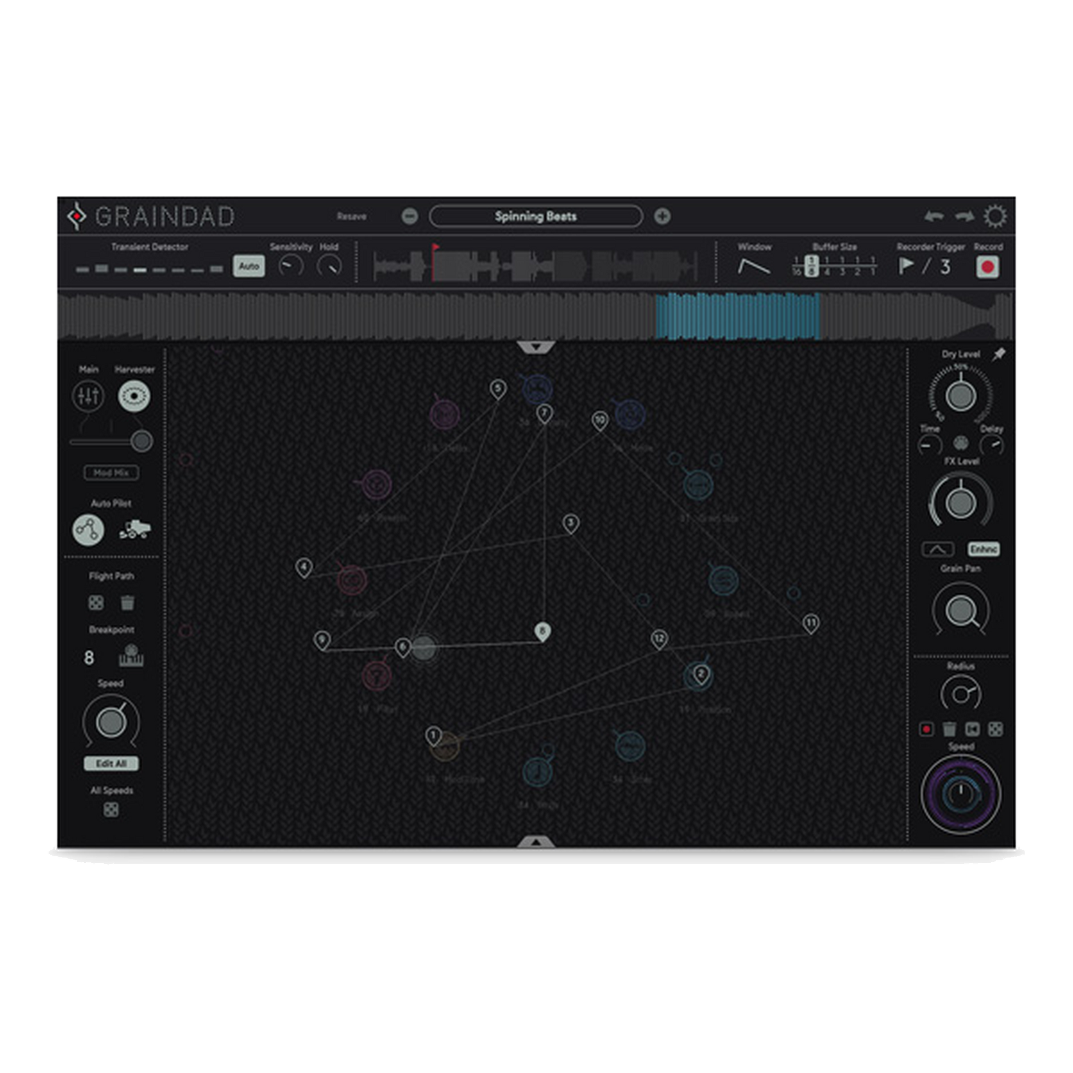Randomize Flight Path with dice icon
This screenshot has height=1073, width=1073.
(96, 603)
